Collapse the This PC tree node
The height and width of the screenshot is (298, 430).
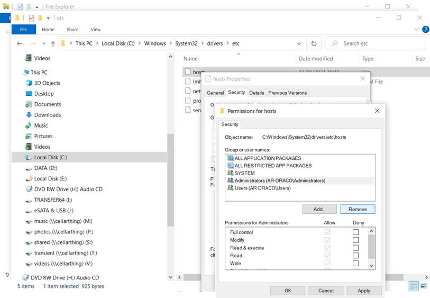(19, 73)
